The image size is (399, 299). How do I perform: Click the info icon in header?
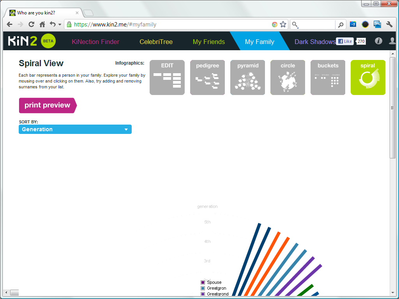[x=378, y=41]
